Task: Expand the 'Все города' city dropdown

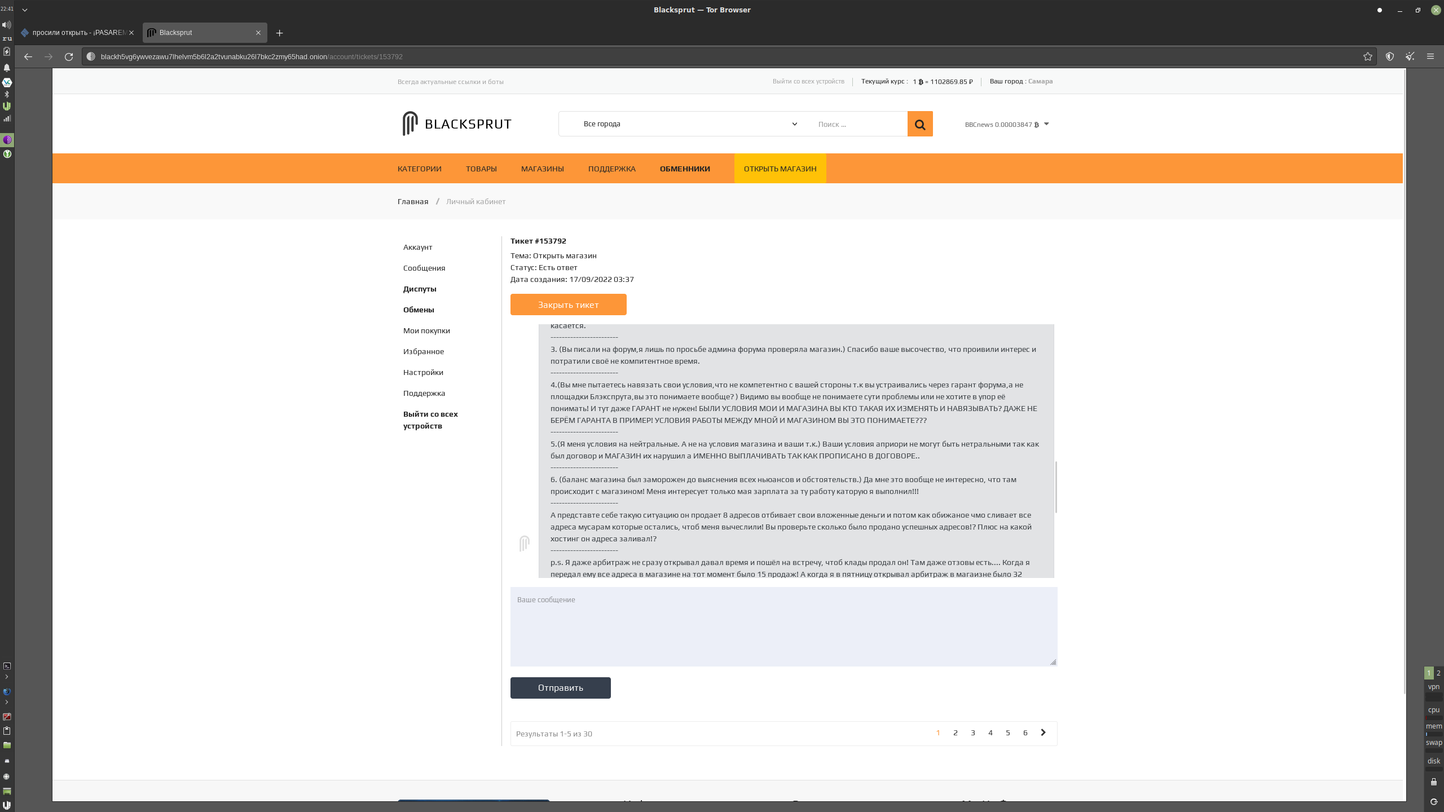Action: click(x=689, y=124)
